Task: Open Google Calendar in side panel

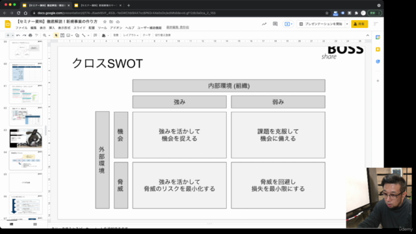Action: click(378, 38)
